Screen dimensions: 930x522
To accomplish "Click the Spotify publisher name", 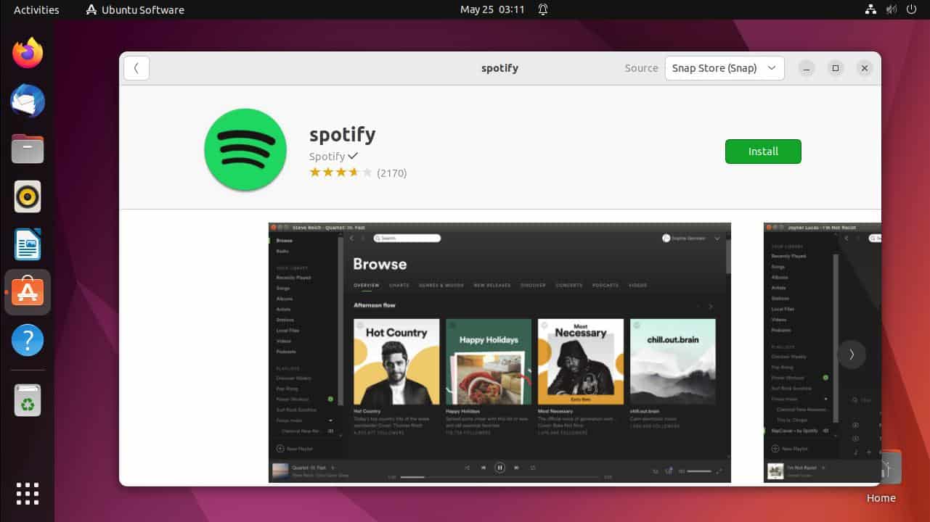I will [327, 156].
